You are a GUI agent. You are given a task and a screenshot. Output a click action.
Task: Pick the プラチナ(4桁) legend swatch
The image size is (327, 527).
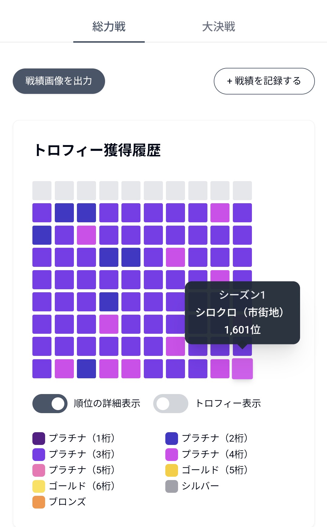point(172,454)
